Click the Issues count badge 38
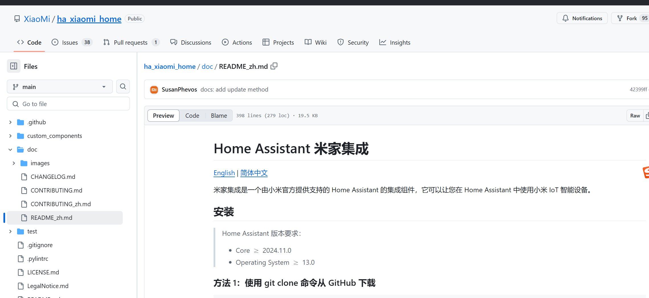The image size is (649, 298). tap(87, 42)
